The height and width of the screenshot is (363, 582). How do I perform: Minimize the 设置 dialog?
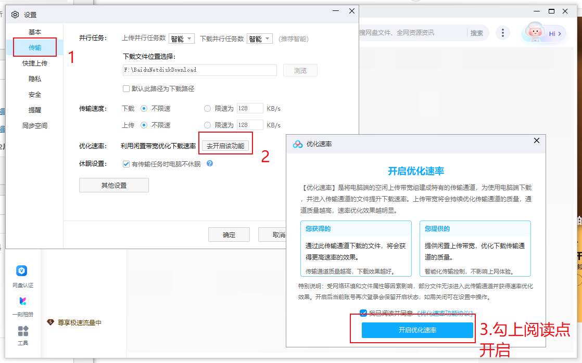tap(336, 11)
